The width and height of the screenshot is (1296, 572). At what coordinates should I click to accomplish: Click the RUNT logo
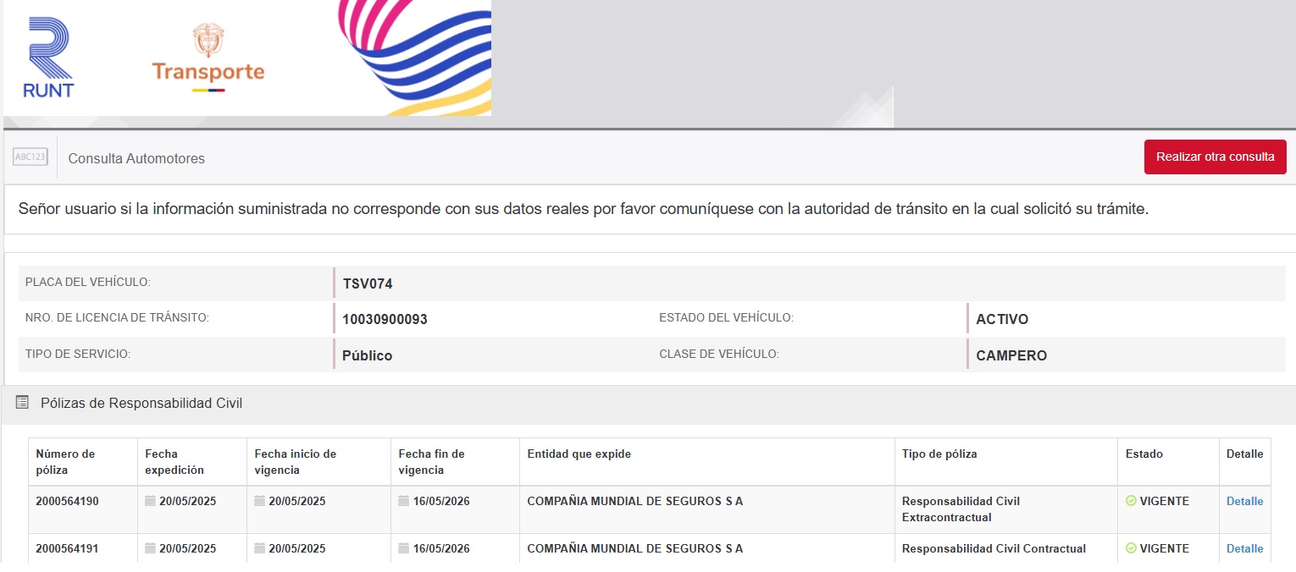click(x=48, y=58)
